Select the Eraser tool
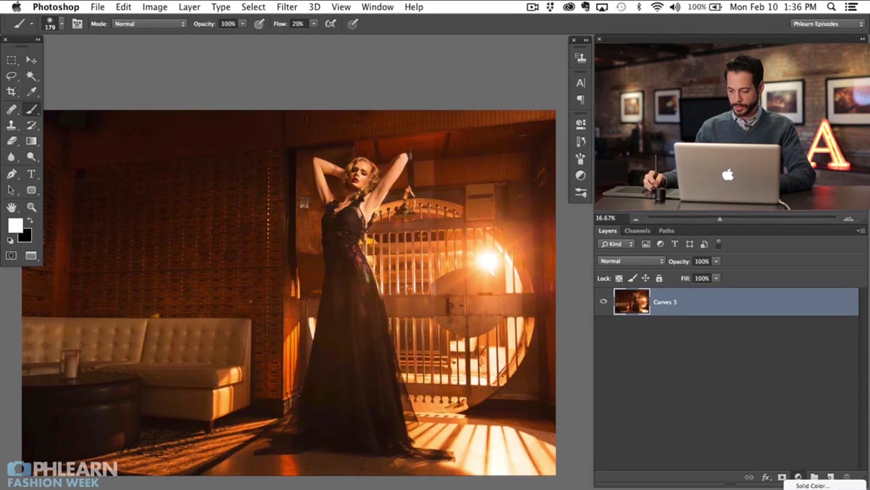Viewport: 870px width, 490px height. coord(12,141)
